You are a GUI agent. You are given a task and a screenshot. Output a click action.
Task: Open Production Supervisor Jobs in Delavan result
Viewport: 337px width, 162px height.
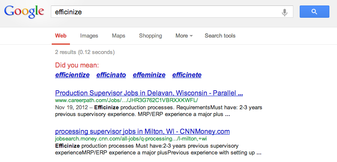[x=149, y=93]
